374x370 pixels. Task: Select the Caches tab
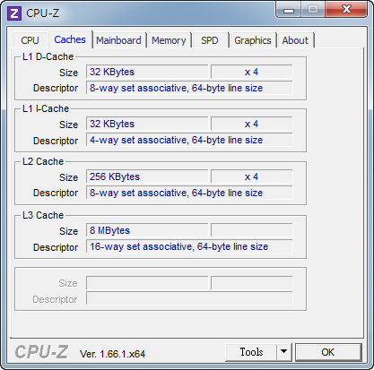click(70, 39)
